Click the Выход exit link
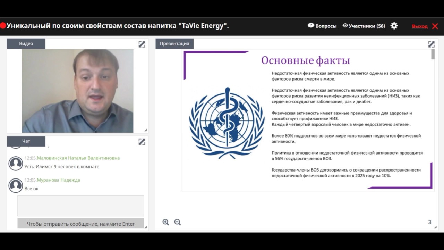The image size is (444, 250). [x=420, y=26]
